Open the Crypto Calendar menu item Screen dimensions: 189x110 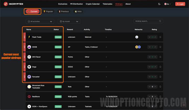coord(93,4)
